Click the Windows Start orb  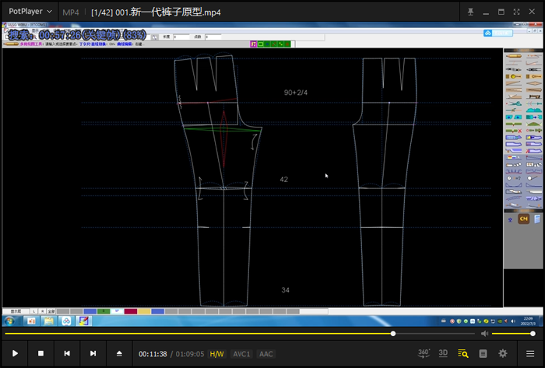coord(9,321)
